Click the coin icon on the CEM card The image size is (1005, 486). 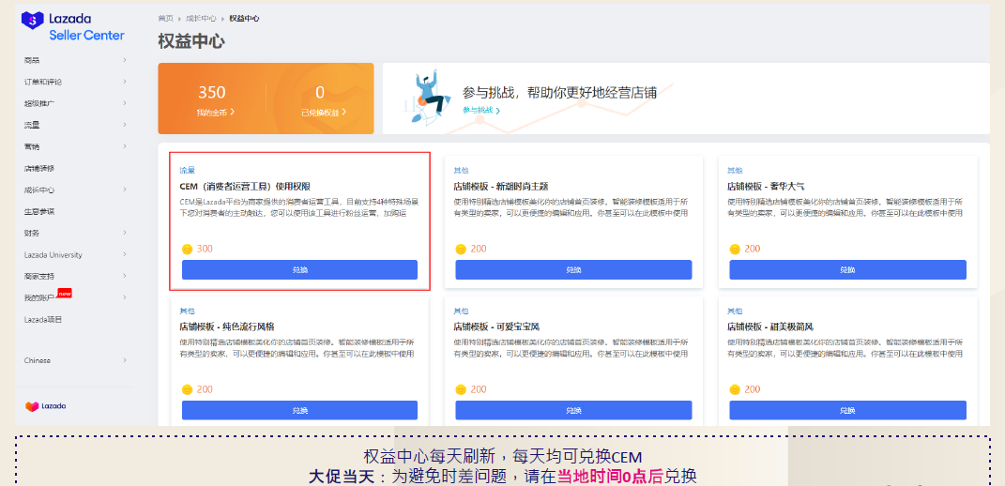(x=187, y=249)
